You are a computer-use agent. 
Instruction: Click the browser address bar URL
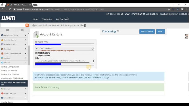pyautogui.click(x=64, y=9)
